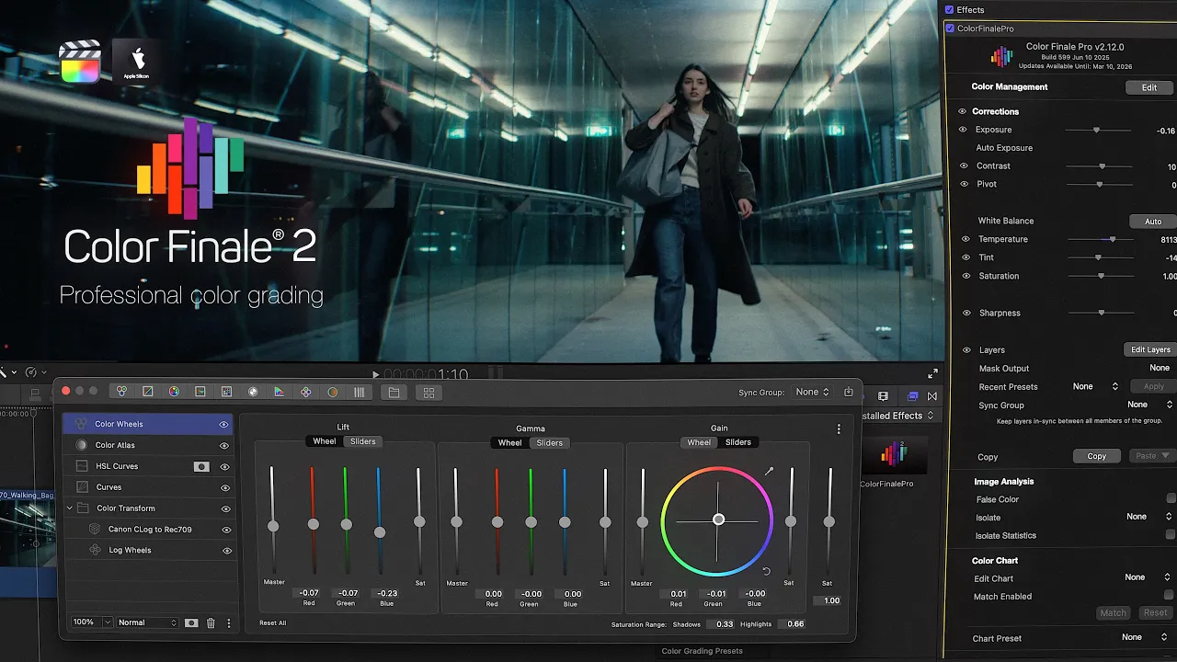The height and width of the screenshot is (662, 1177).
Task: Click the Exposure slider in inspector
Action: (1098, 131)
